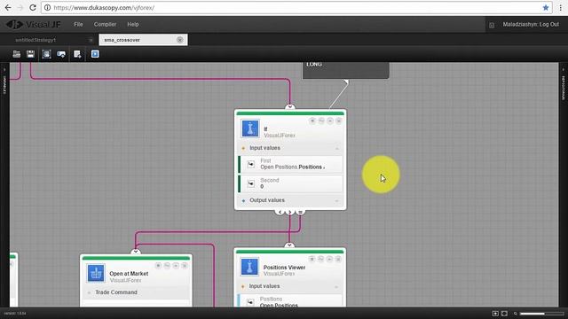Open the browser three-dot menu
This screenshot has width=568, height=319.
coord(560,8)
